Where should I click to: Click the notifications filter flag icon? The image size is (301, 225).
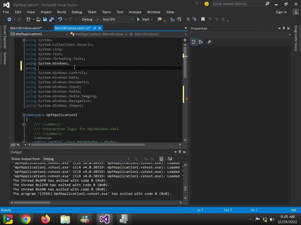click(197, 4)
